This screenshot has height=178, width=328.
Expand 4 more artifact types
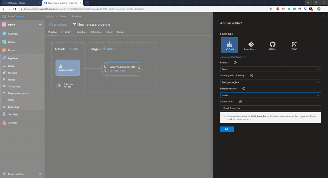coord(233,57)
